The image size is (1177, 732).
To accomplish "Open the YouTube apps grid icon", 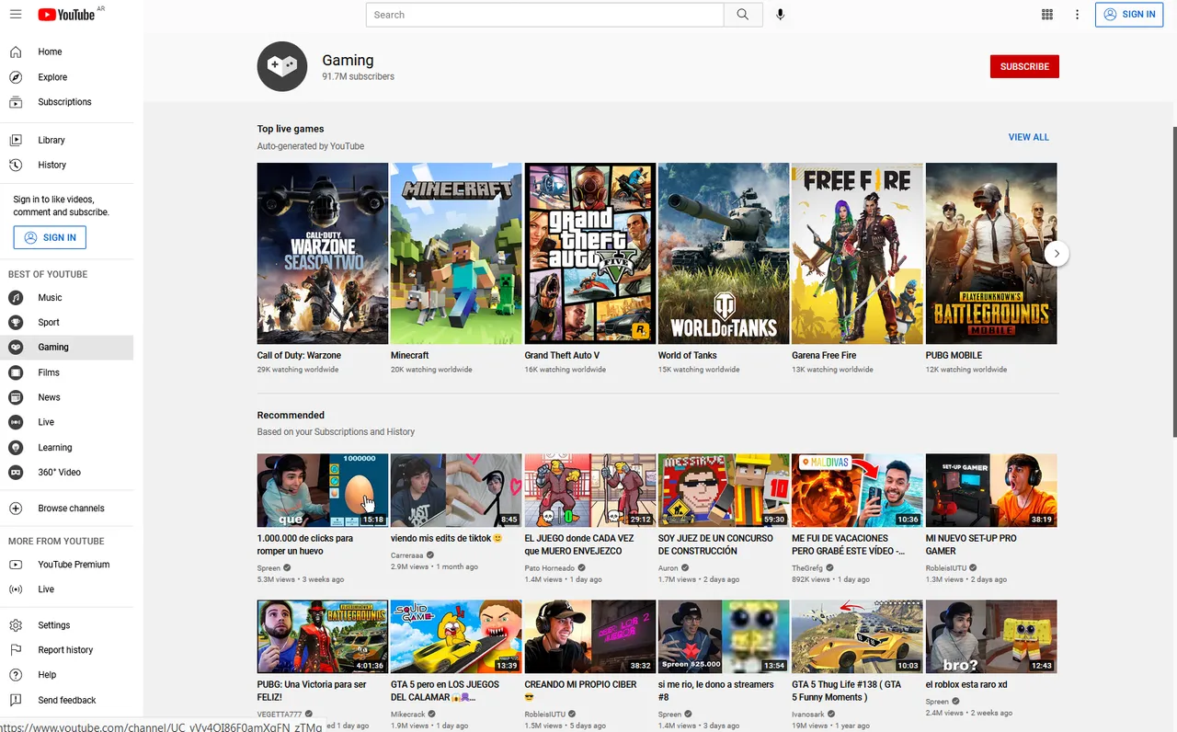I will click(1046, 15).
